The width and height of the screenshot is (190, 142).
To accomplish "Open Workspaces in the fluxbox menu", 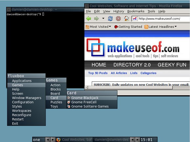I will (x=26, y=111).
